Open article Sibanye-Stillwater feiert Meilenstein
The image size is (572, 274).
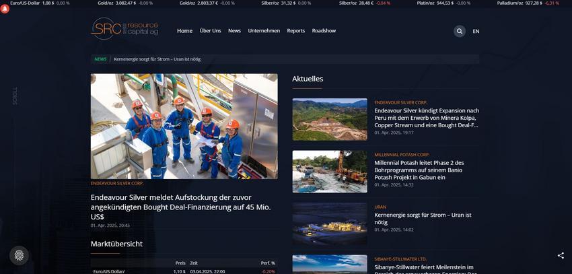click(425, 269)
